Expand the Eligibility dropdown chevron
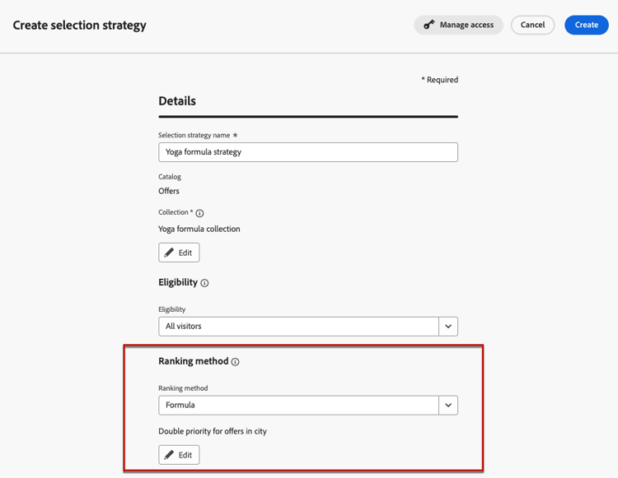This screenshot has width=618, height=478. (448, 327)
